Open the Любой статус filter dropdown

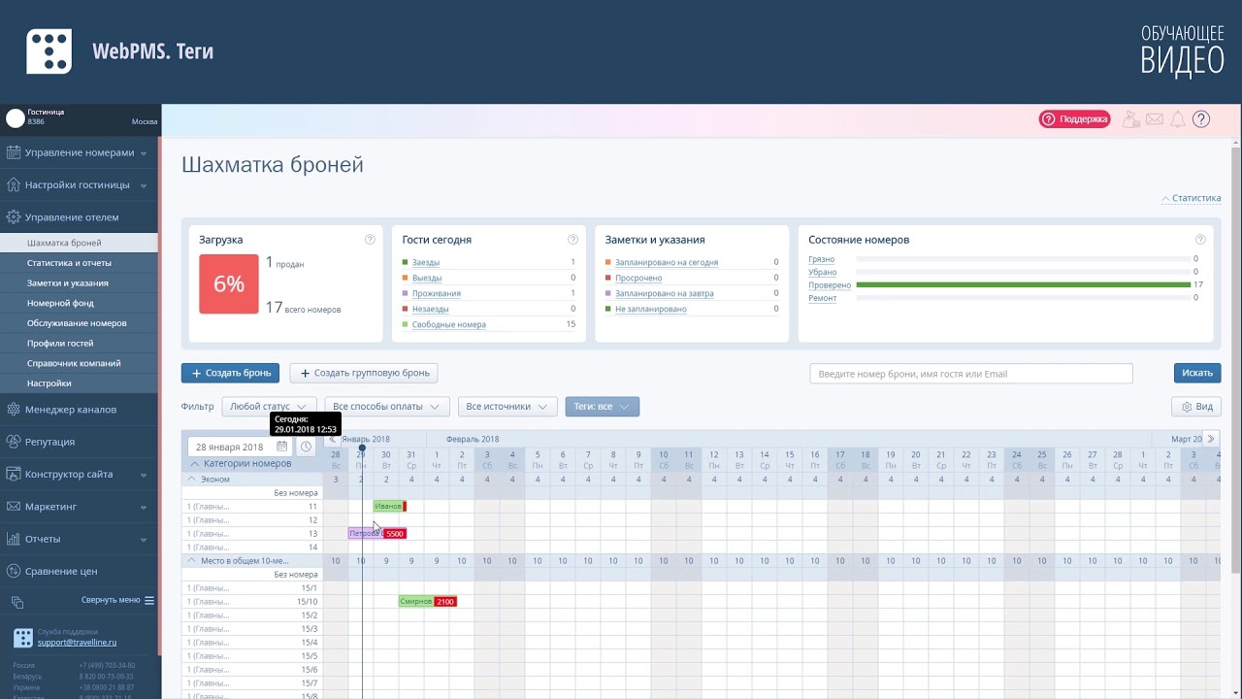(x=269, y=407)
